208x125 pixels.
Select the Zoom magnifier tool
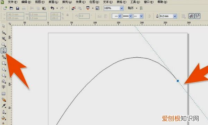coord(3,45)
